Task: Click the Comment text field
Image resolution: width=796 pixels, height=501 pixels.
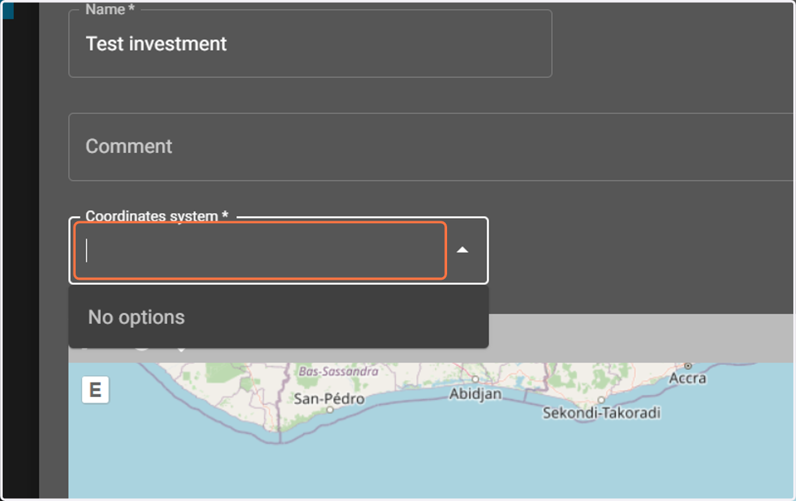Action: 432,147
